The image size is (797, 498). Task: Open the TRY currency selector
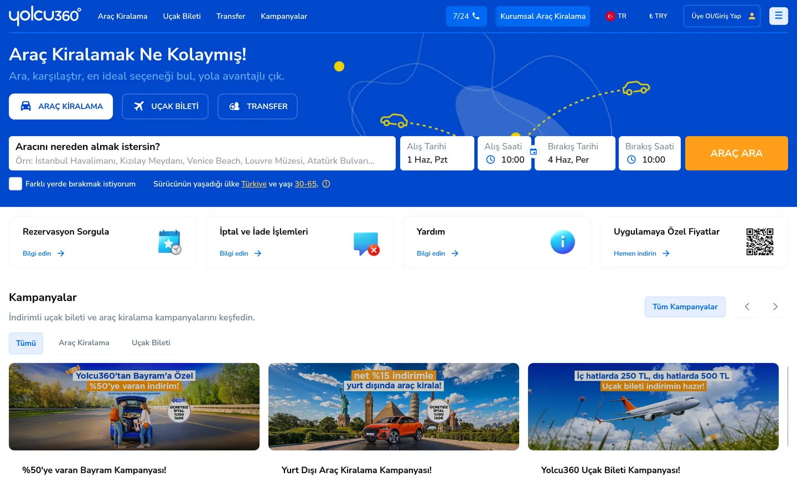click(658, 16)
